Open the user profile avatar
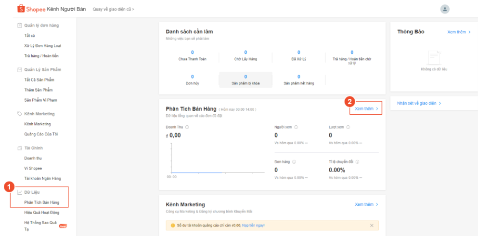The image size is (478, 240). (445, 9)
